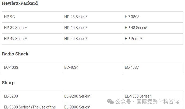Select the HP-49 Series* entry

[32, 39]
